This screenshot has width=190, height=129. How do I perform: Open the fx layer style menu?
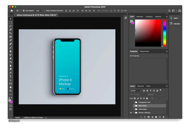pos(145,117)
